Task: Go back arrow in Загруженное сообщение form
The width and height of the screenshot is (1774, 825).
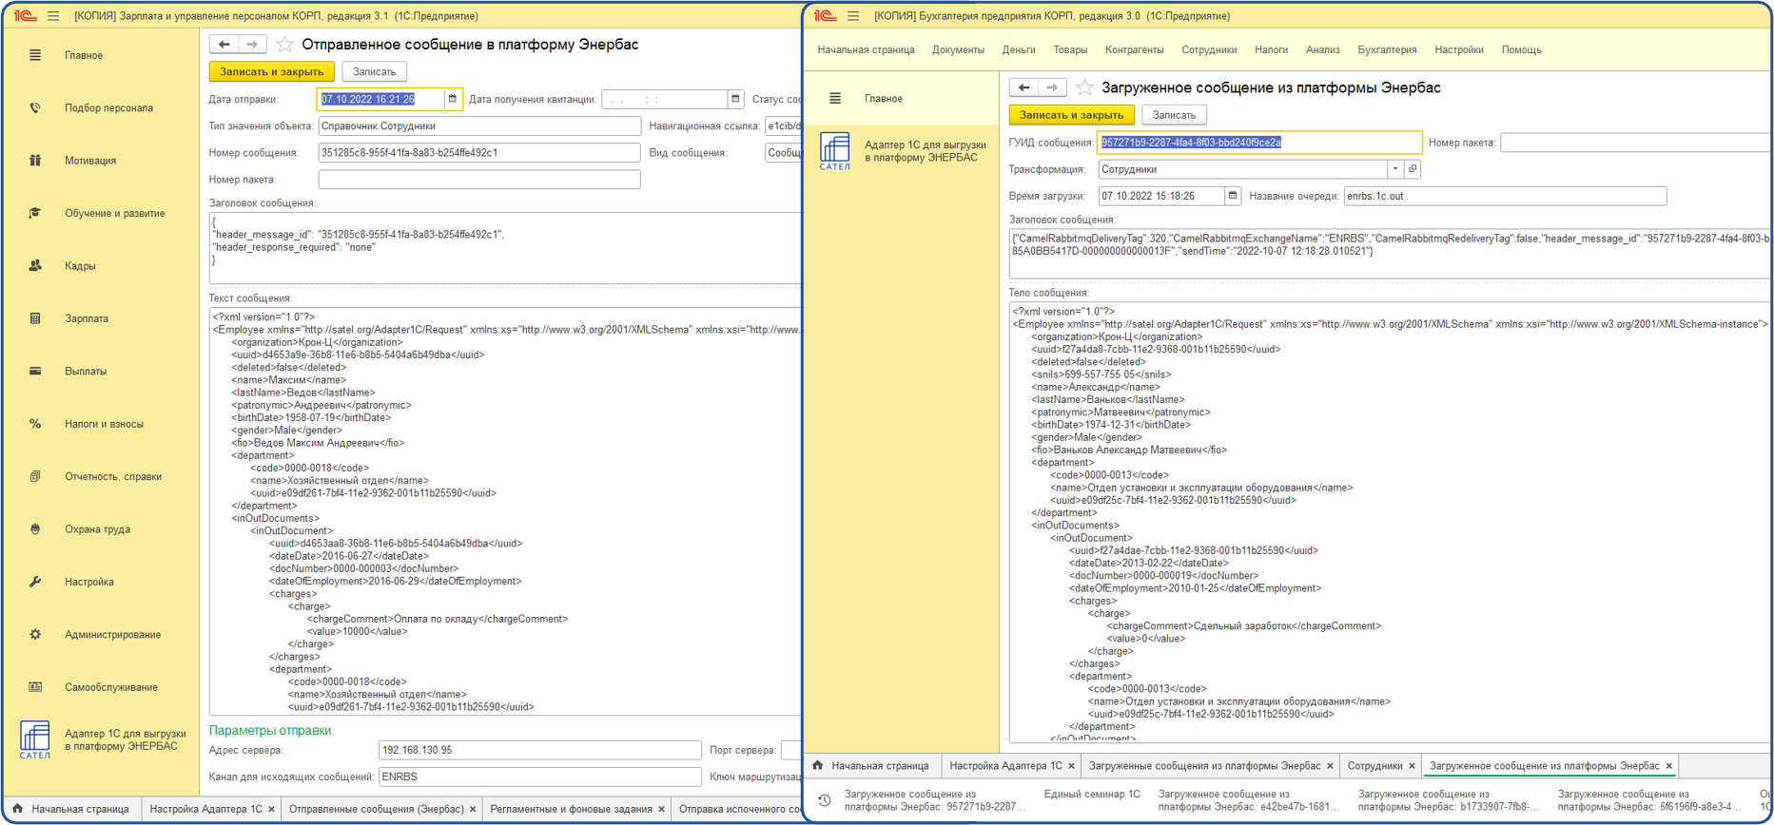Action: coord(1024,87)
